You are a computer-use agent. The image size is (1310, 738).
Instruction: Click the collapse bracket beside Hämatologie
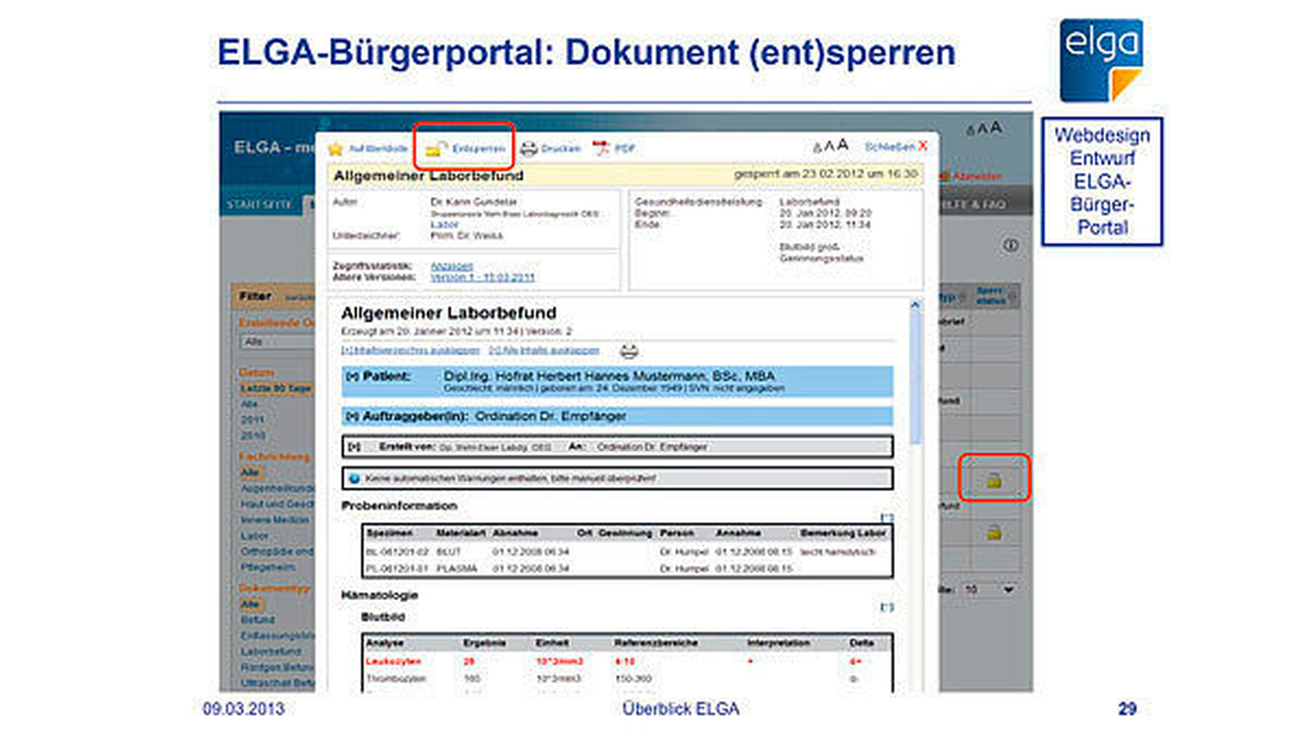coord(887,607)
